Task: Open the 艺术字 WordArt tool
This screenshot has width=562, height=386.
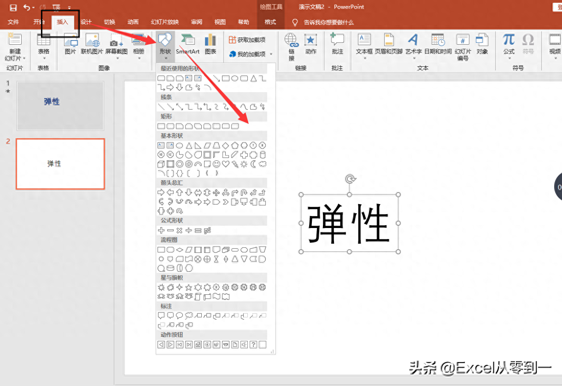Action: point(413,44)
